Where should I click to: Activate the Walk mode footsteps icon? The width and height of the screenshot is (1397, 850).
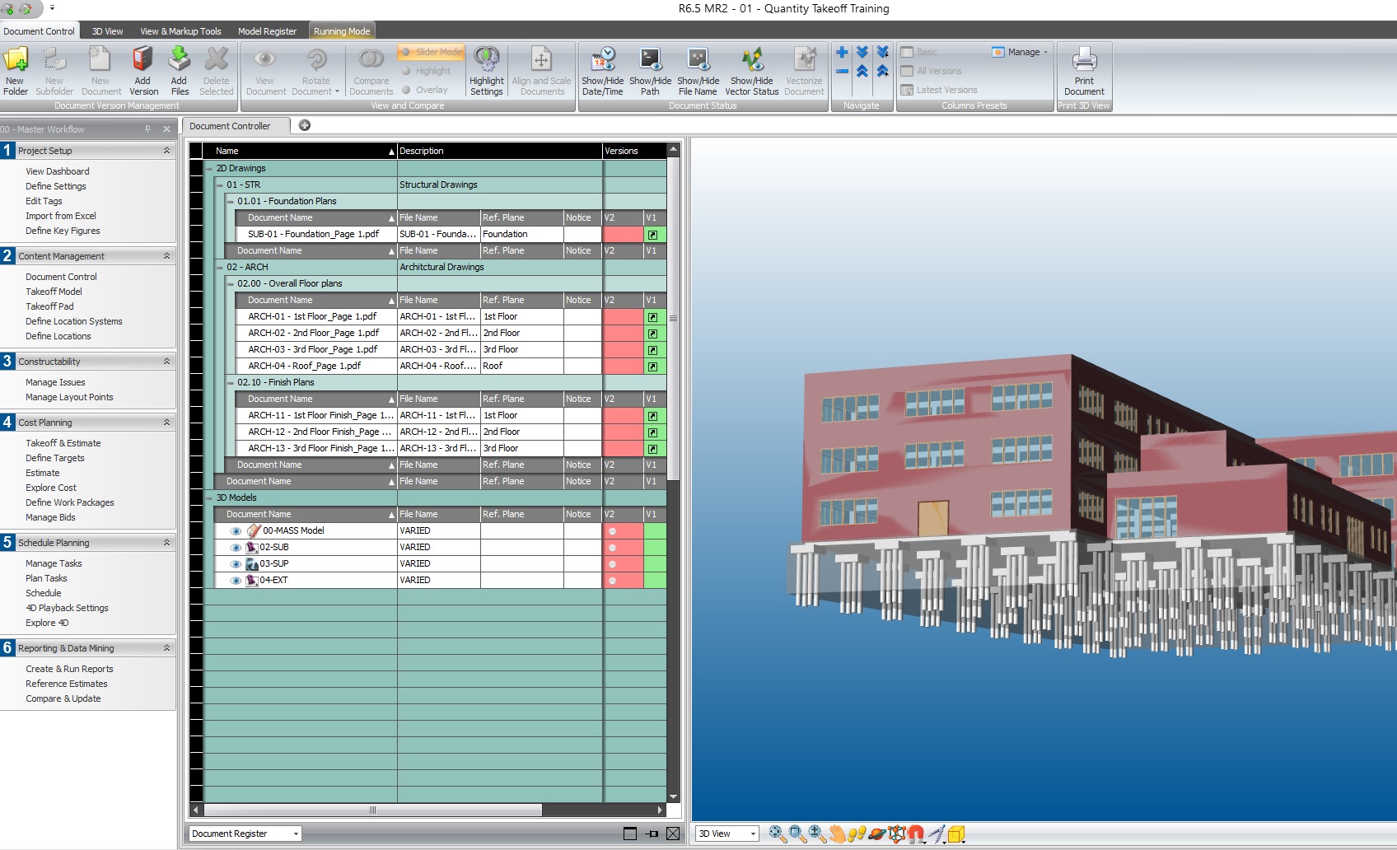pos(857,833)
